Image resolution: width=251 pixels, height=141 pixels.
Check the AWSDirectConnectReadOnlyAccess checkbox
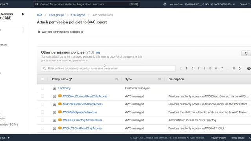(42, 96)
